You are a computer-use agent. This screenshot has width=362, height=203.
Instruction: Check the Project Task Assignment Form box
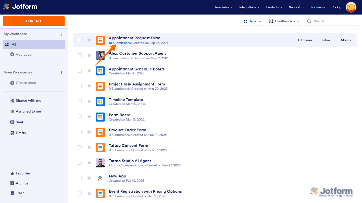click(80, 86)
